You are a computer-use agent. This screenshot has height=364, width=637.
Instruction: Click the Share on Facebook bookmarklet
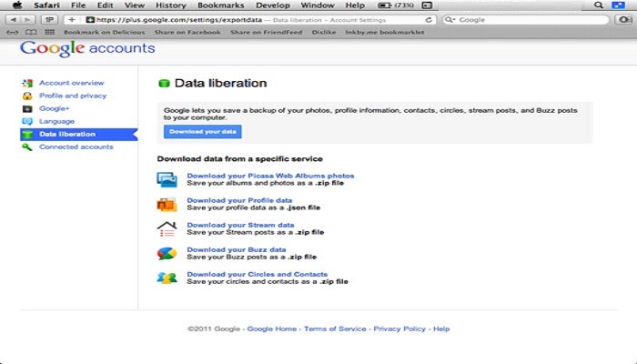tap(187, 32)
